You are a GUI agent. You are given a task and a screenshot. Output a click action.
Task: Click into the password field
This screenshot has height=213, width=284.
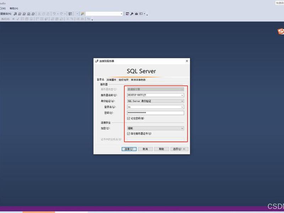click(x=155, y=113)
